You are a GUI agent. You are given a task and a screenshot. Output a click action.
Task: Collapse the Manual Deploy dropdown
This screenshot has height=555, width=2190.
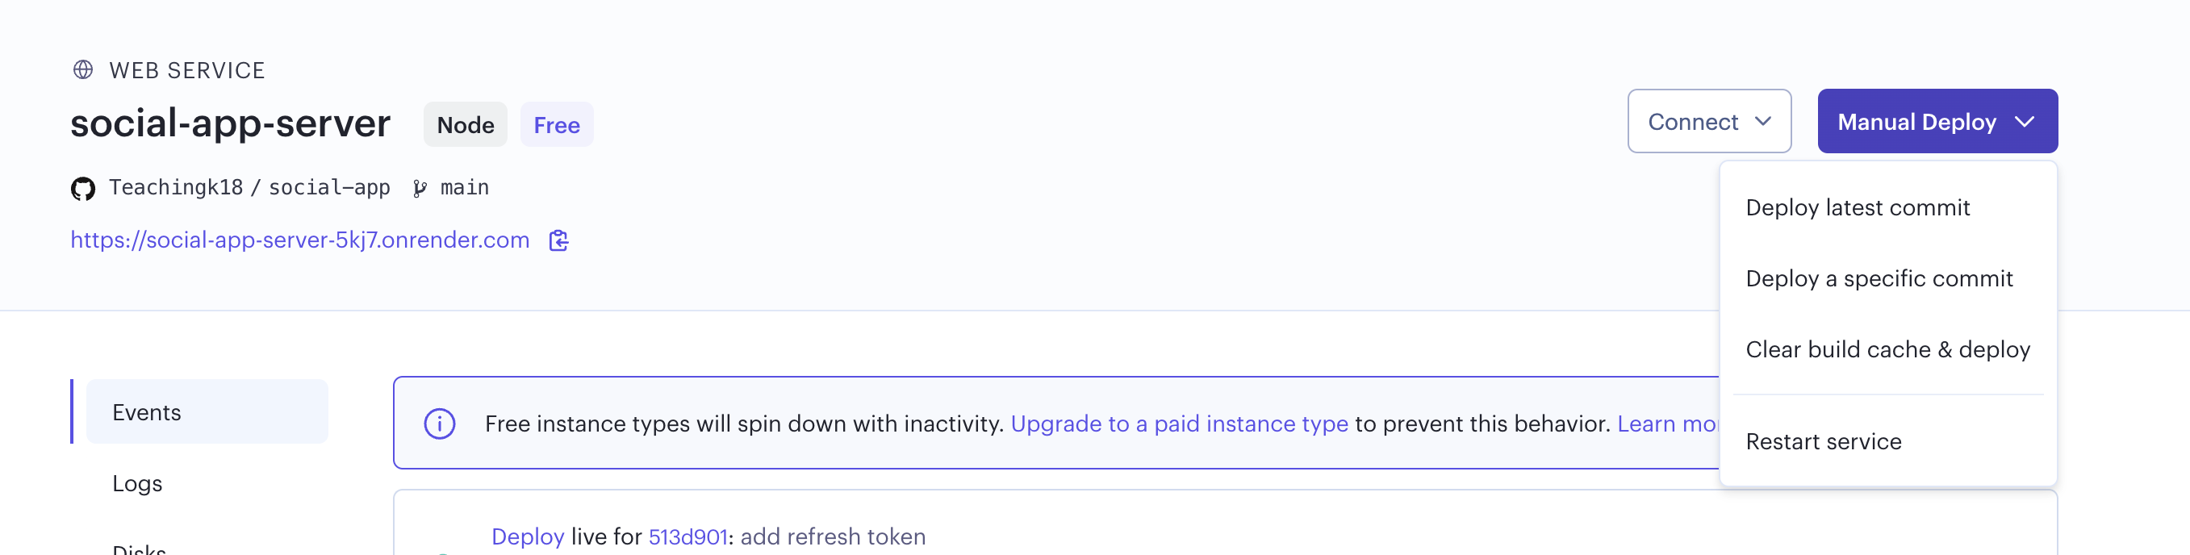pyautogui.click(x=1937, y=122)
